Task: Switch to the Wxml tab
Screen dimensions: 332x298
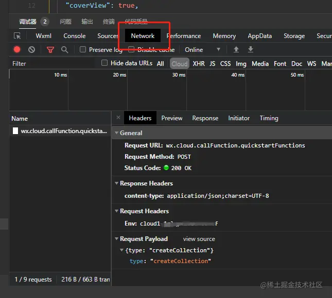Action: 43,36
